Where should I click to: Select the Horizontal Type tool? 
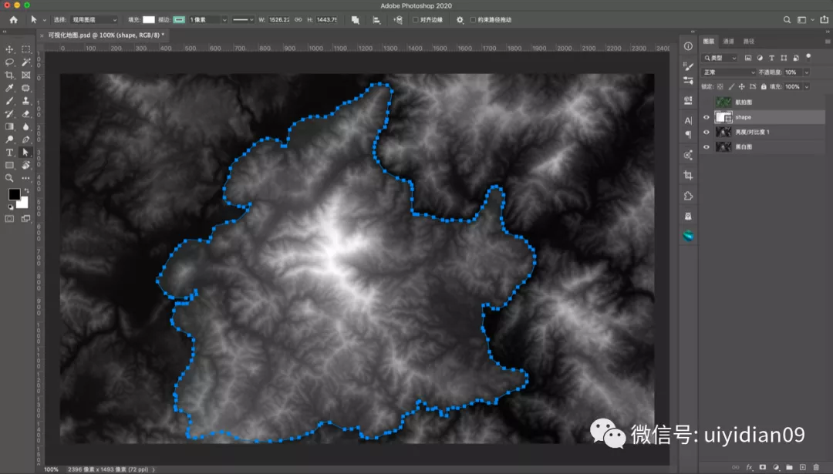click(x=9, y=153)
